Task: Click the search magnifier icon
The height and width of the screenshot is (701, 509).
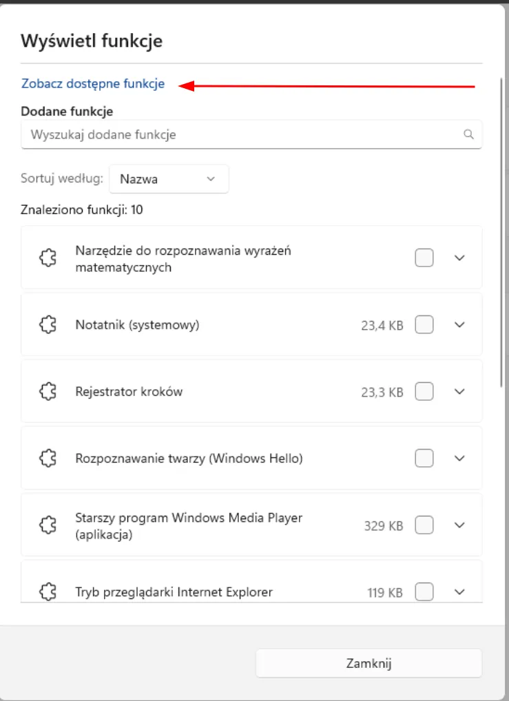Action: pos(468,134)
